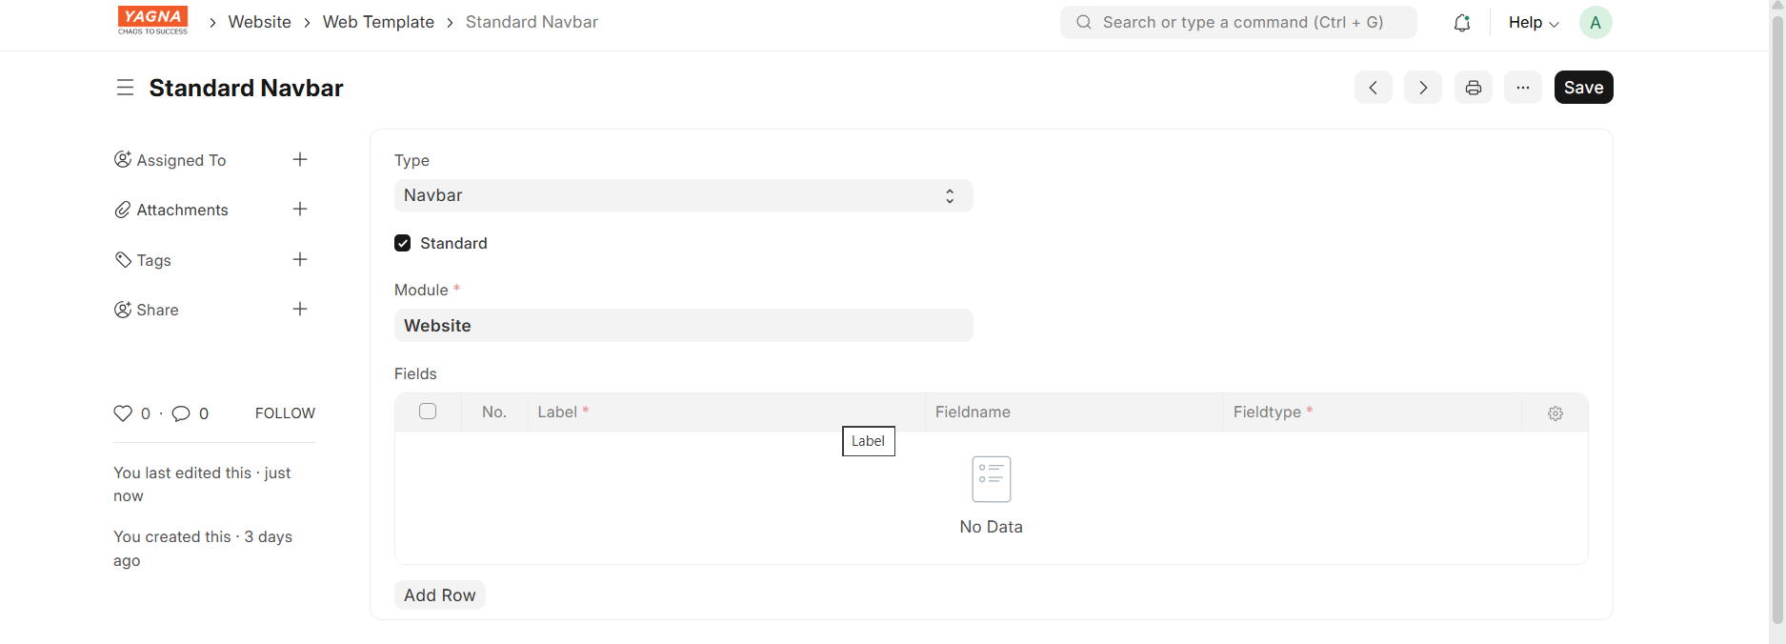This screenshot has width=1786, height=644.
Task: Open the user avatar menu
Action: click(1595, 23)
